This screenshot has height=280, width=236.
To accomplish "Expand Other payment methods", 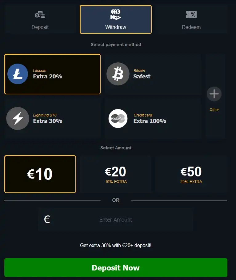I will tap(214, 109).
